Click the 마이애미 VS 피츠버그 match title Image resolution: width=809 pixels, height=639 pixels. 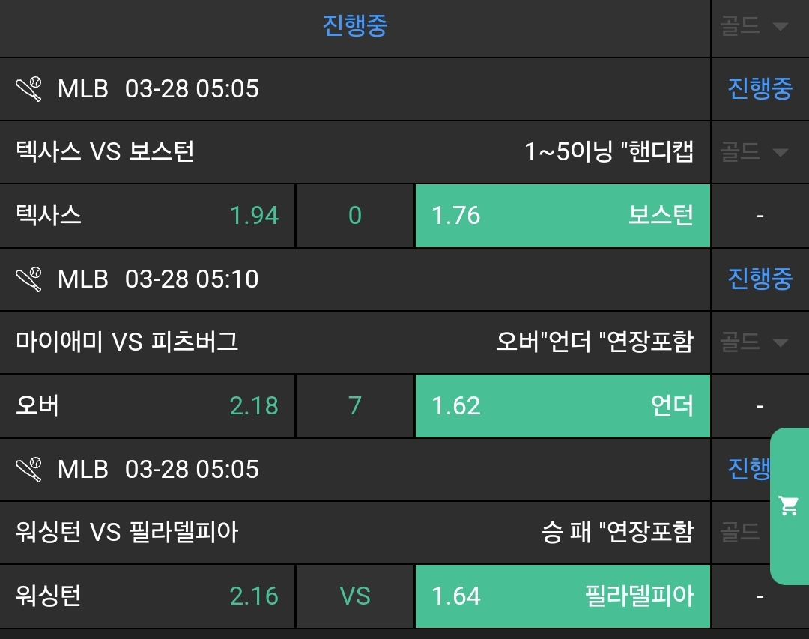[x=127, y=342]
